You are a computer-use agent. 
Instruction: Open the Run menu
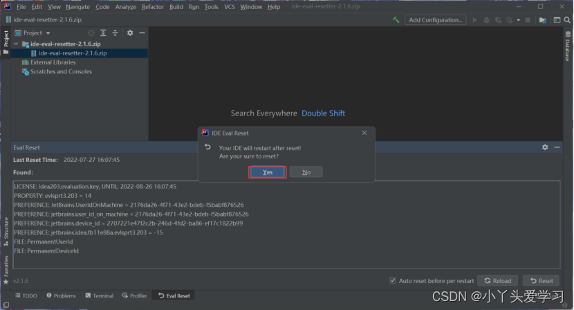pos(194,7)
